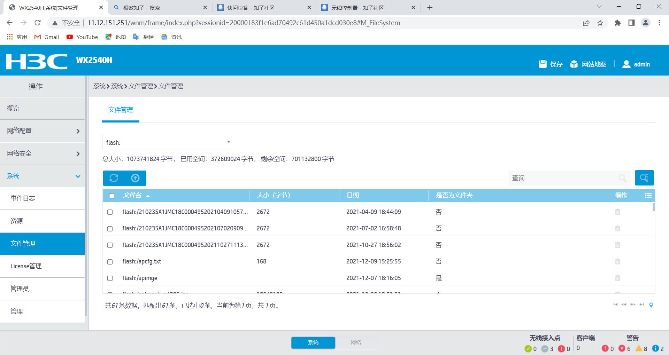Click the save configuration icon in header

click(x=543, y=64)
